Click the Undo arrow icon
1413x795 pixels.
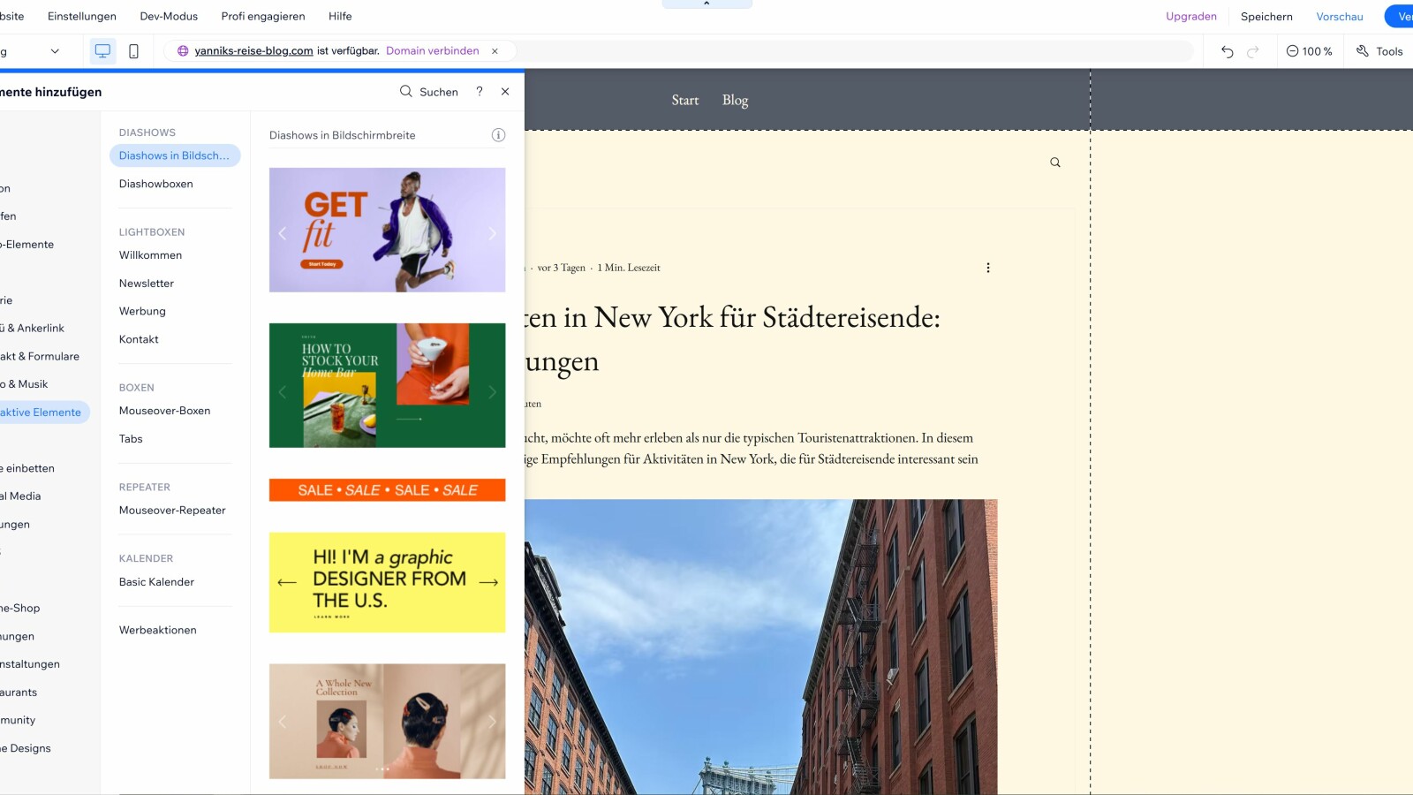click(x=1226, y=51)
